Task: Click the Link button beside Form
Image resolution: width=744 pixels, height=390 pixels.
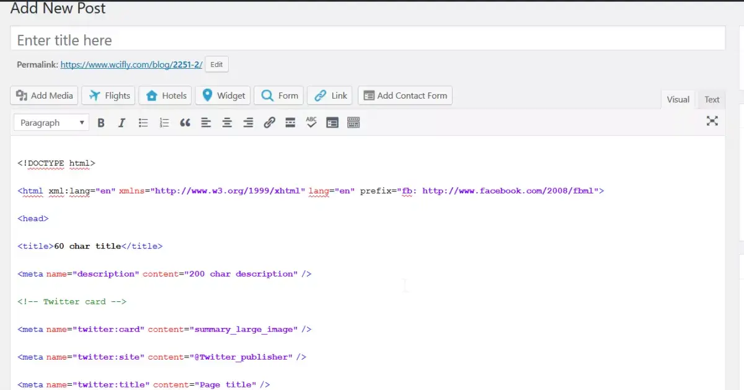Action: tap(330, 95)
